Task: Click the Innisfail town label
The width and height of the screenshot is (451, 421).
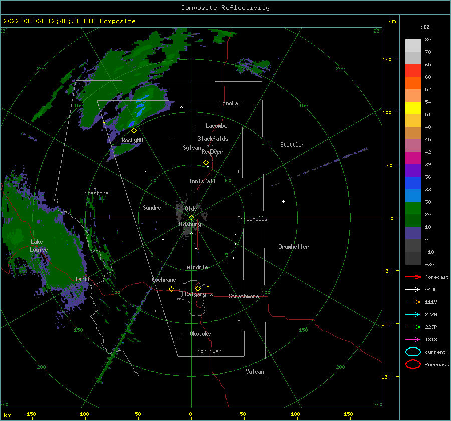Action: (x=202, y=181)
